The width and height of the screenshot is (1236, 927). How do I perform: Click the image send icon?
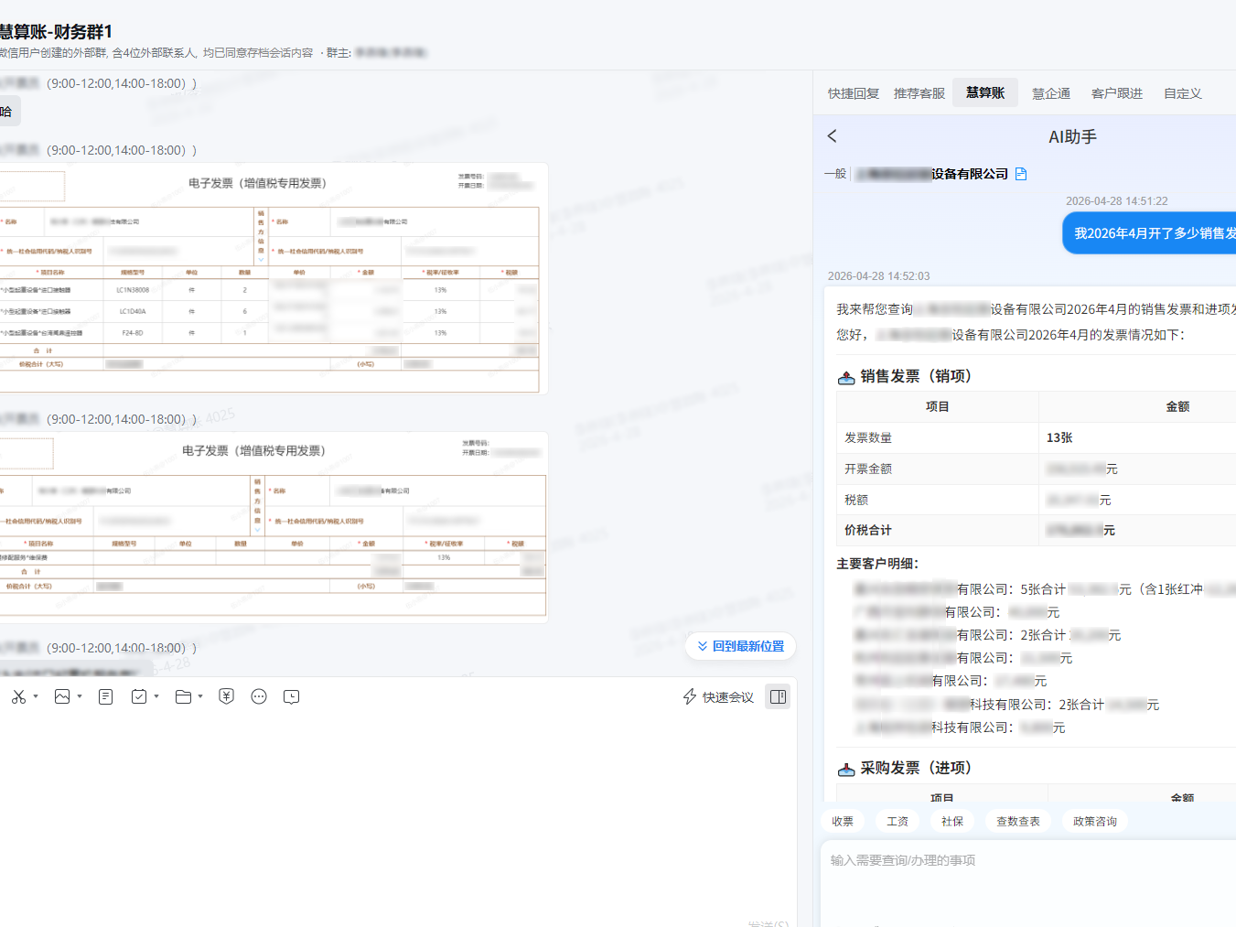pos(62,697)
